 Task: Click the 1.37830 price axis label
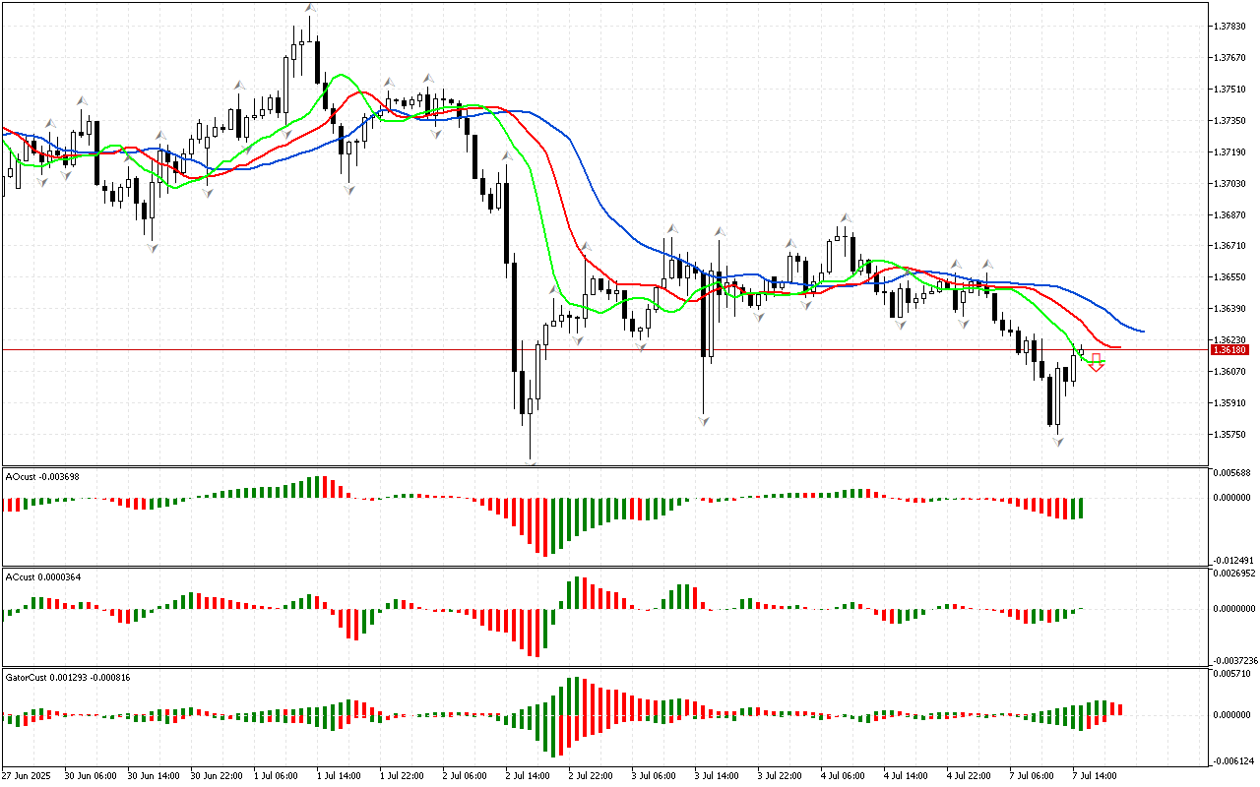1230,27
